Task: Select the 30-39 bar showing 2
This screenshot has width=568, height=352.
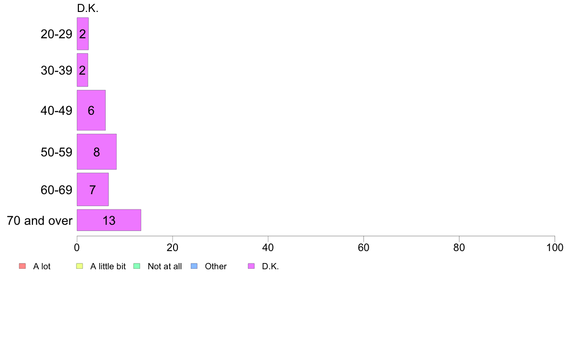Action: (x=82, y=70)
